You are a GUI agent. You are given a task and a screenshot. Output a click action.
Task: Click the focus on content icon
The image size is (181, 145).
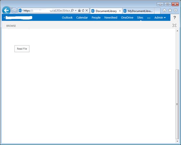coord(174,25)
